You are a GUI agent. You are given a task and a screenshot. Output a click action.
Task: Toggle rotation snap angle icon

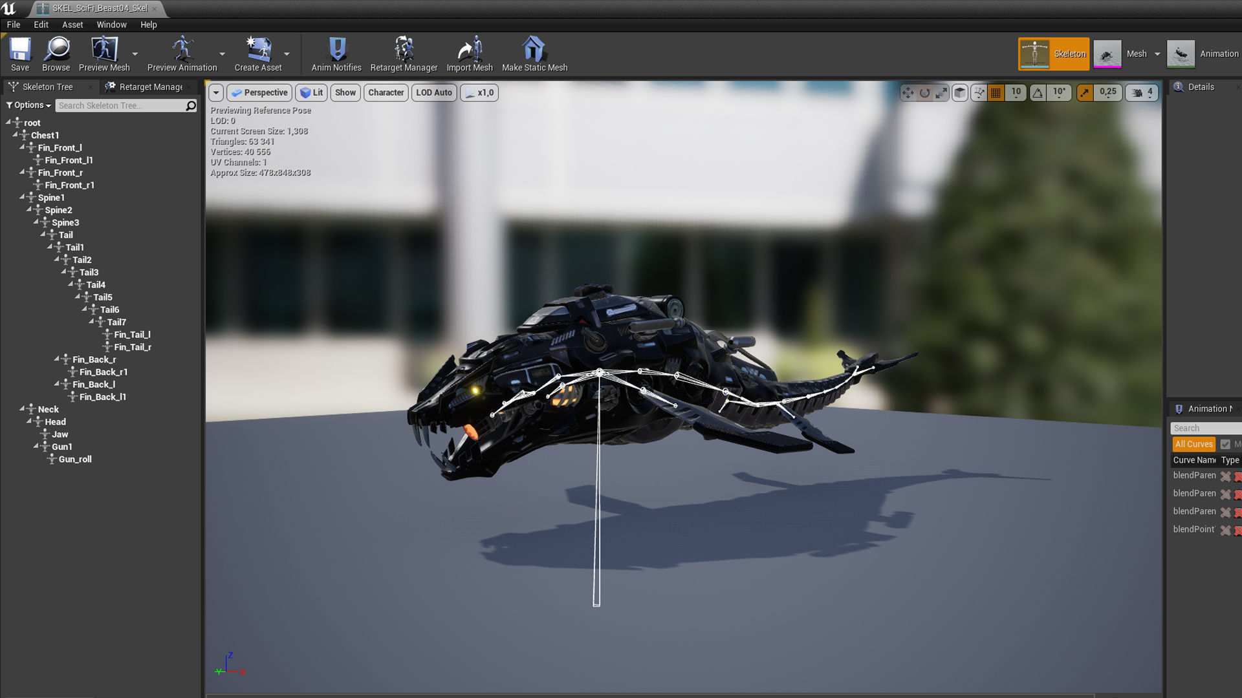pyautogui.click(x=1038, y=93)
